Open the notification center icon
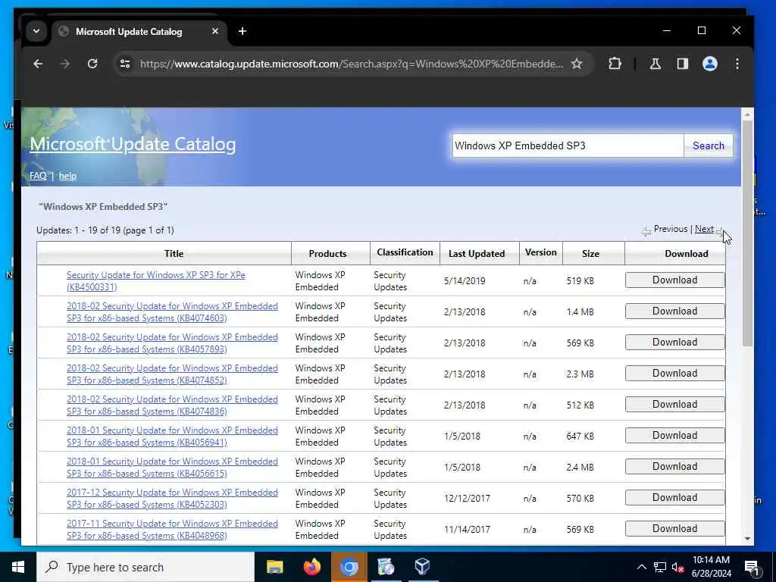776x582 pixels. click(x=752, y=568)
